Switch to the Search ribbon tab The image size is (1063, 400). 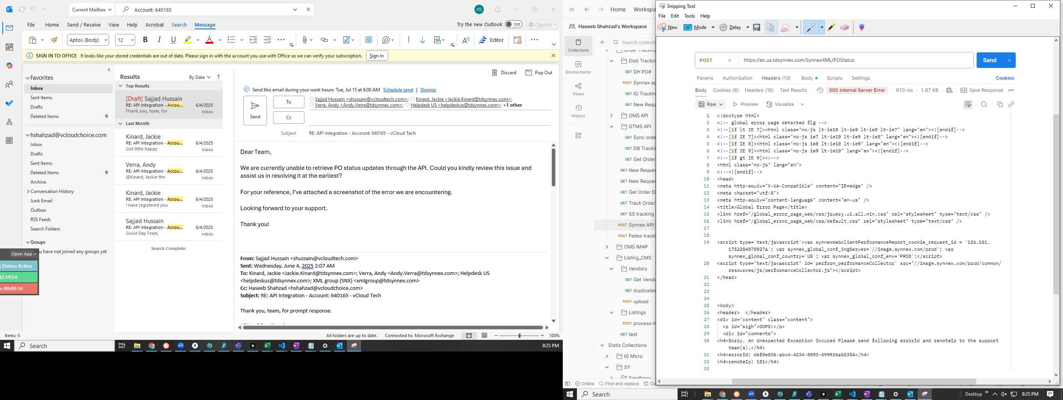(179, 25)
